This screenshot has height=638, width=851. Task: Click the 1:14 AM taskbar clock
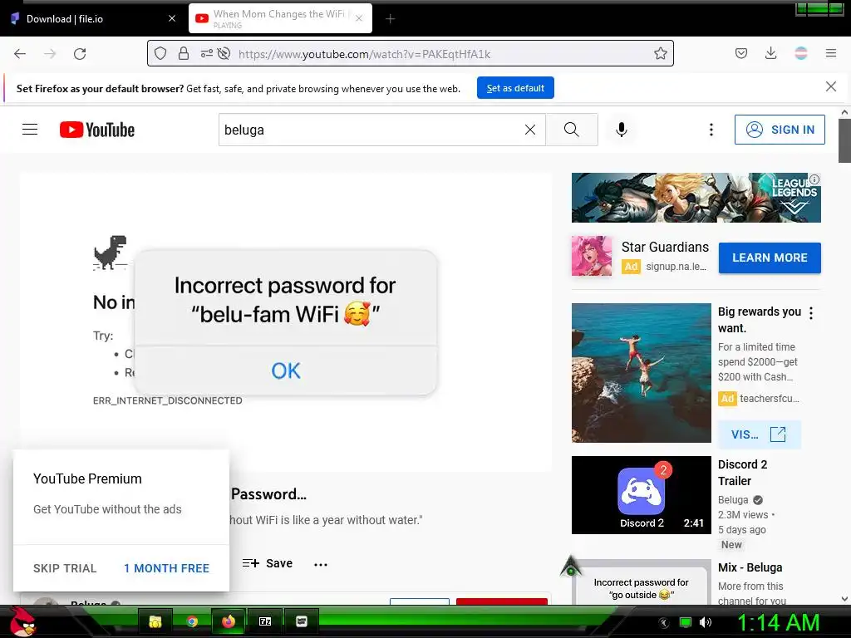coord(778,623)
